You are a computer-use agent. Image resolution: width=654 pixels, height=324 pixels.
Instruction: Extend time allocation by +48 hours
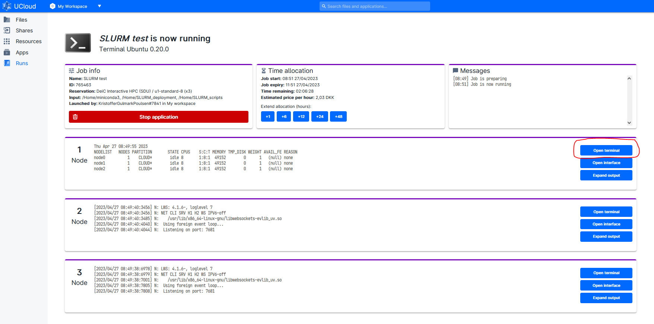coord(338,116)
